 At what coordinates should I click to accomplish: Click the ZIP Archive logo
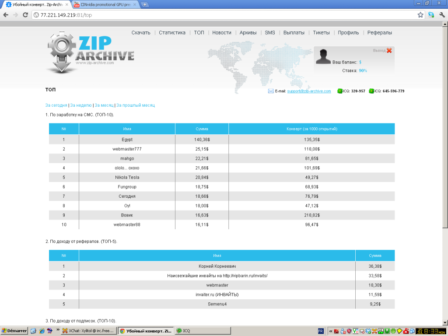click(91, 52)
